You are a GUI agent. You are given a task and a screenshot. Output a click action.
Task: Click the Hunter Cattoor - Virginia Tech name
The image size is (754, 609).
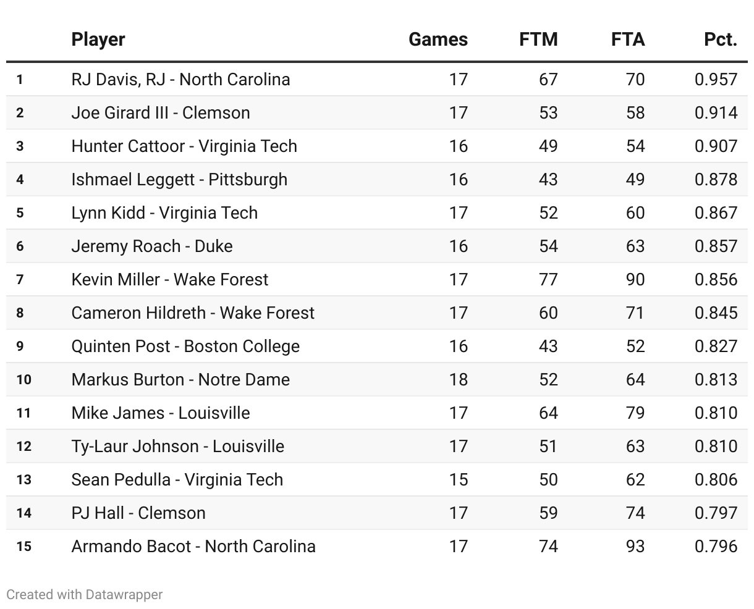(184, 146)
